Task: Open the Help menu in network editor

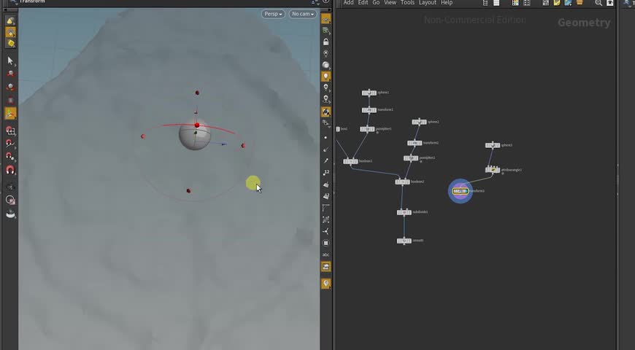Action: point(447,3)
